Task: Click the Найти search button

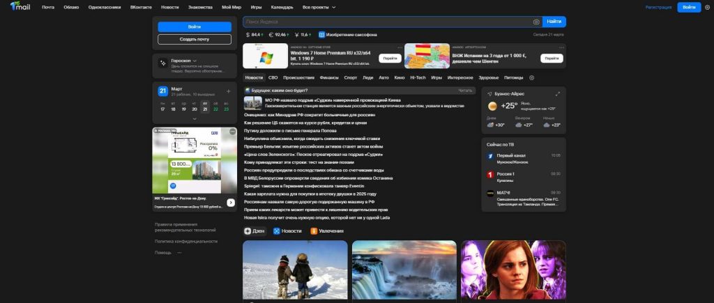Action: pos(554,22)
